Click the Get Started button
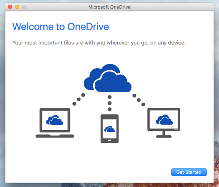This screenshot has height=187, width=219. point(189,172)
